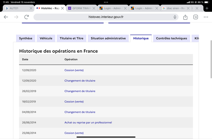Screen dimensions: 212x139
Task: Close the AUTO1 tab
Action: tap(31, 8)
